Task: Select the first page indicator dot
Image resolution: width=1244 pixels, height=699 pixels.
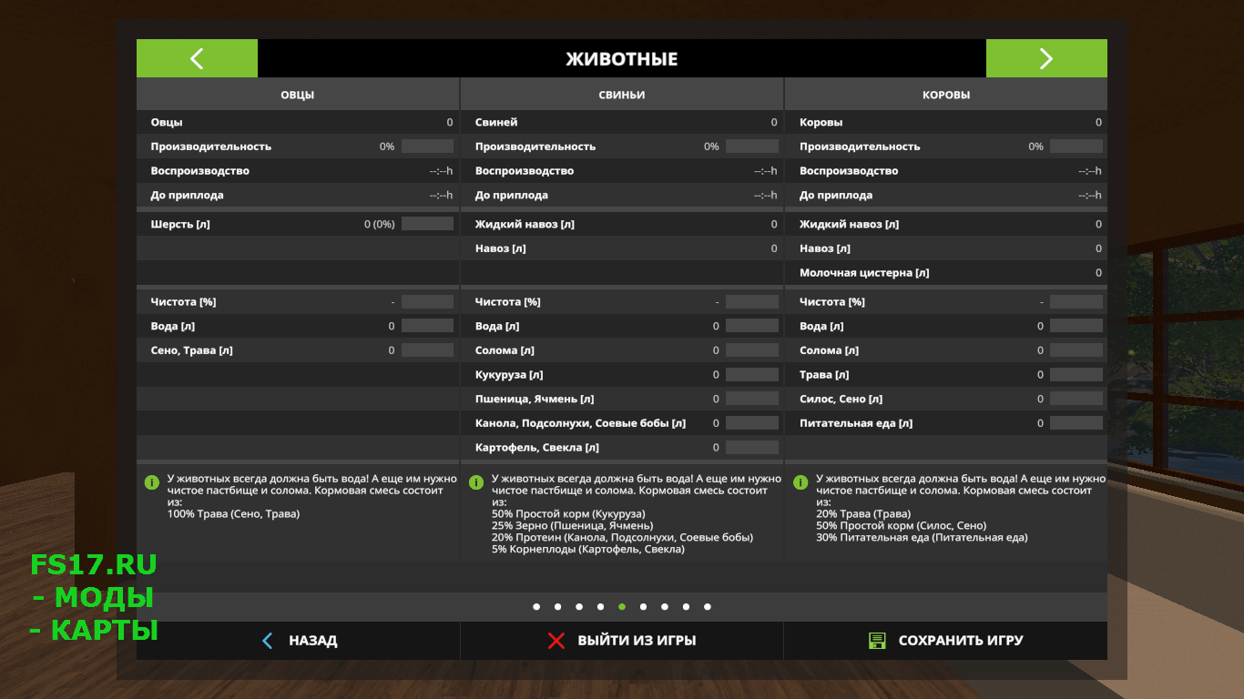Action: [536, 607]
